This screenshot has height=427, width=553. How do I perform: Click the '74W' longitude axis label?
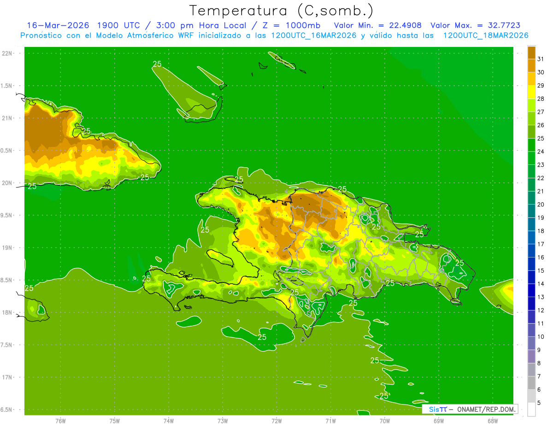point(169,421)
